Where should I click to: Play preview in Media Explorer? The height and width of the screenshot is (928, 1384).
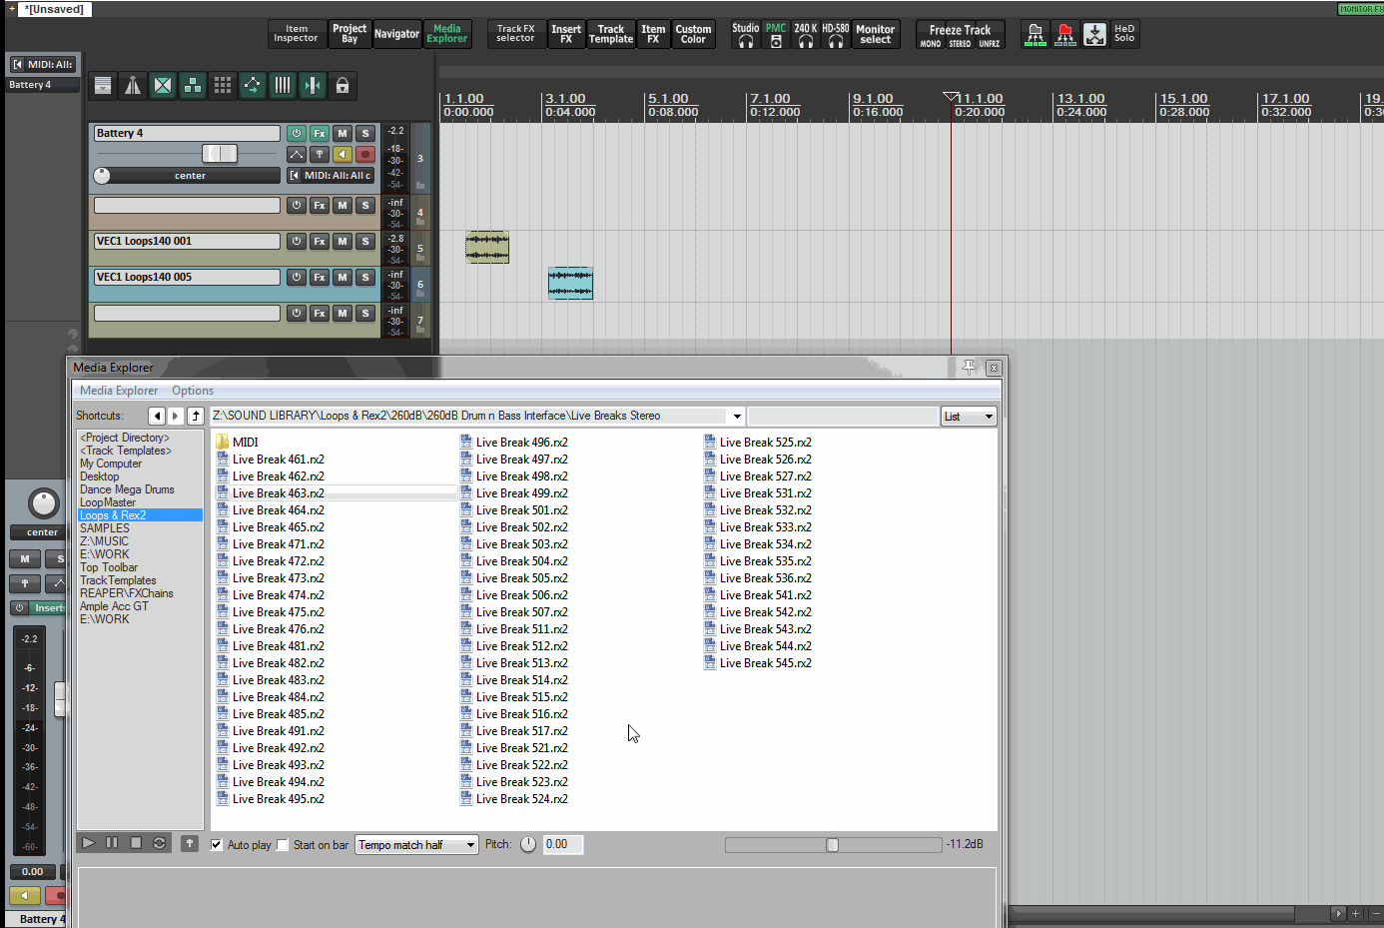click(x=89, y=843)
